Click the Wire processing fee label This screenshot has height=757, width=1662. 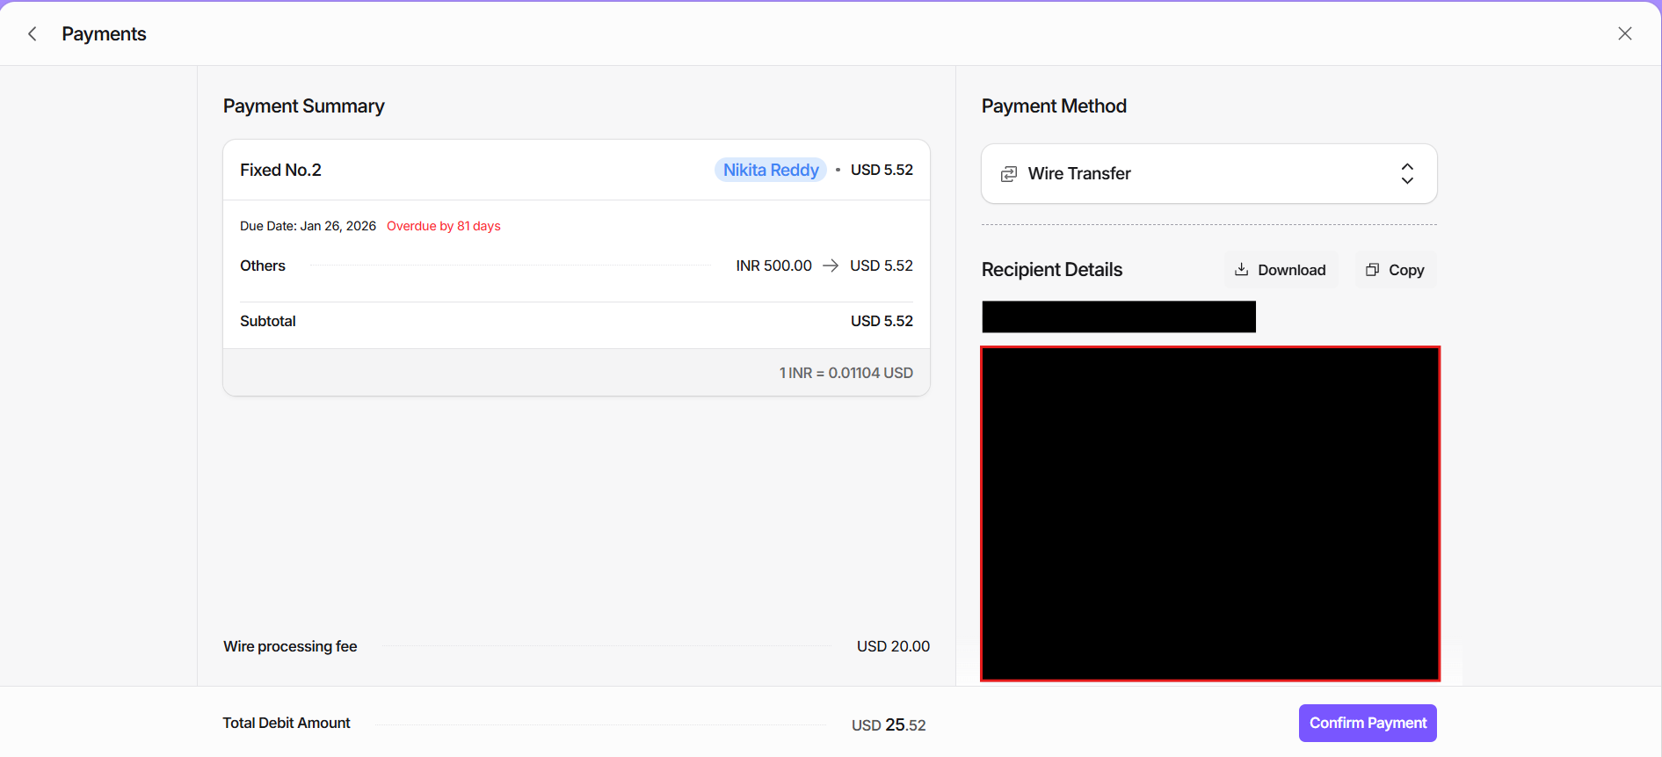click(290, 646)
